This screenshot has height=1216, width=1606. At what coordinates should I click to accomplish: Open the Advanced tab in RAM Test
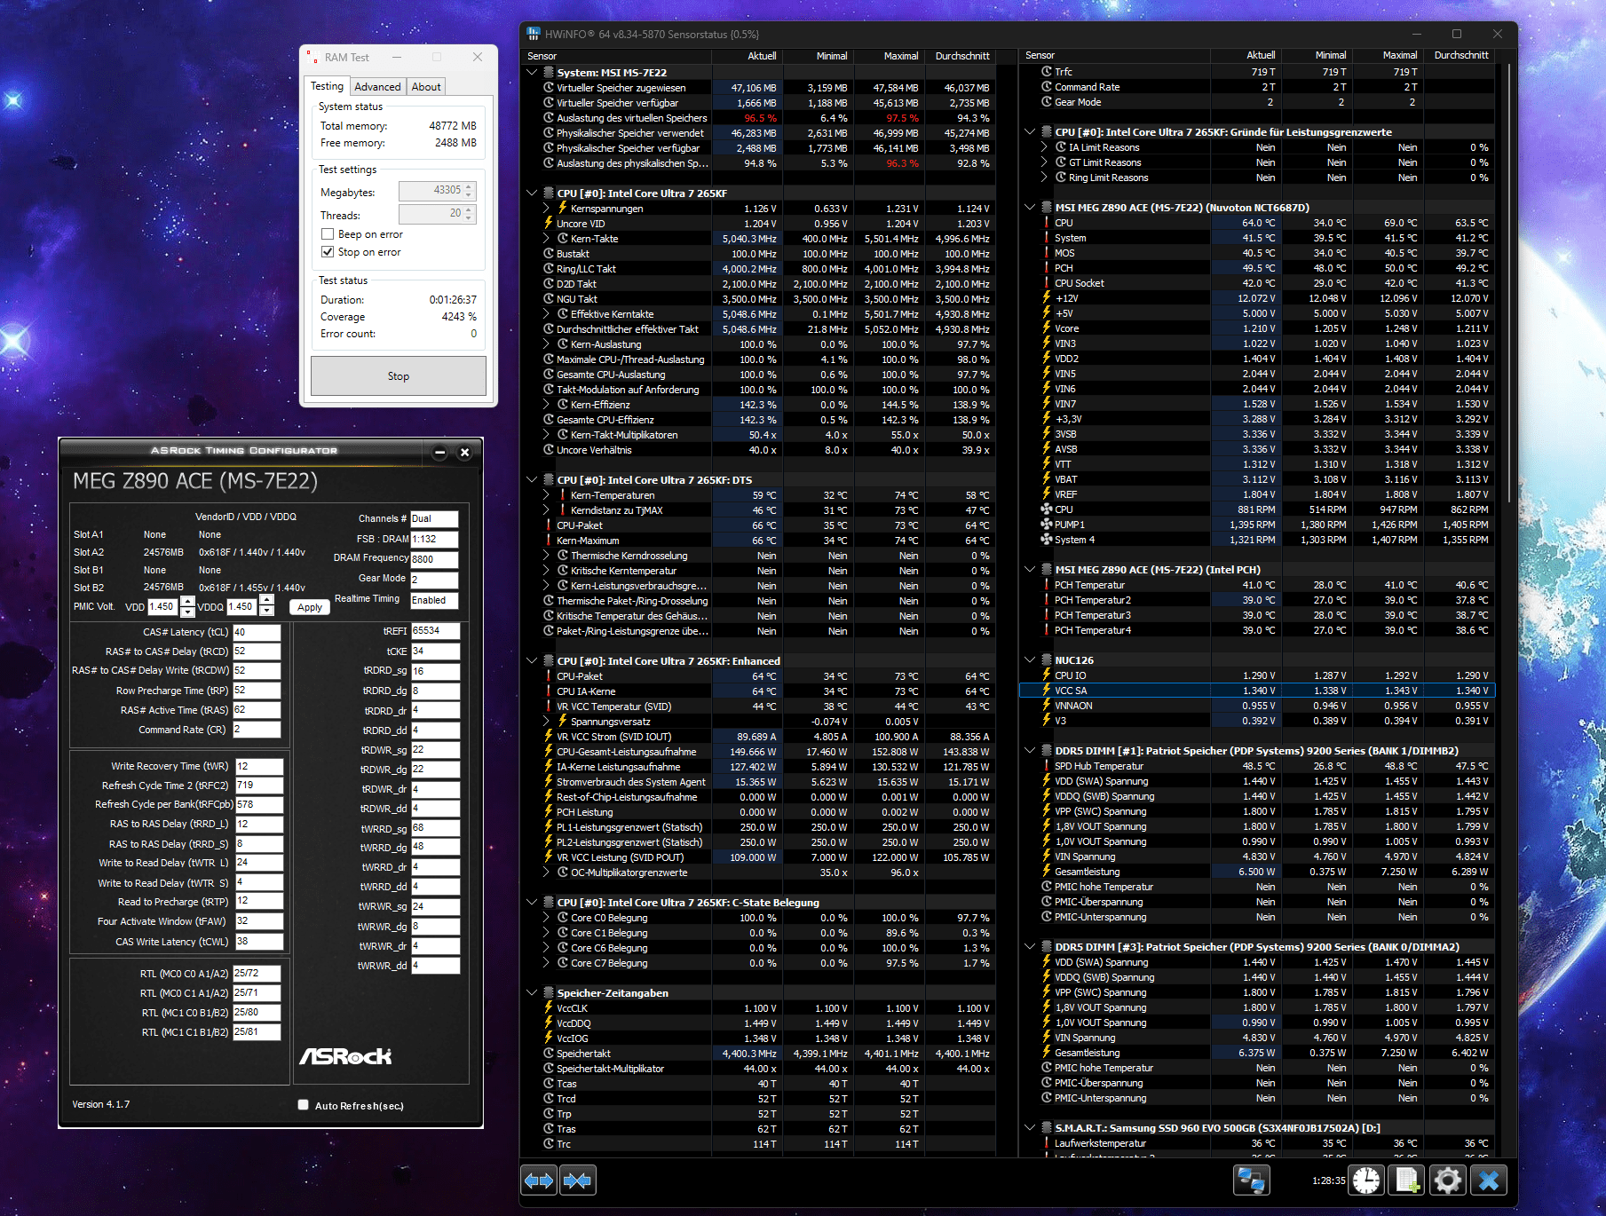[x=377, y=87]
